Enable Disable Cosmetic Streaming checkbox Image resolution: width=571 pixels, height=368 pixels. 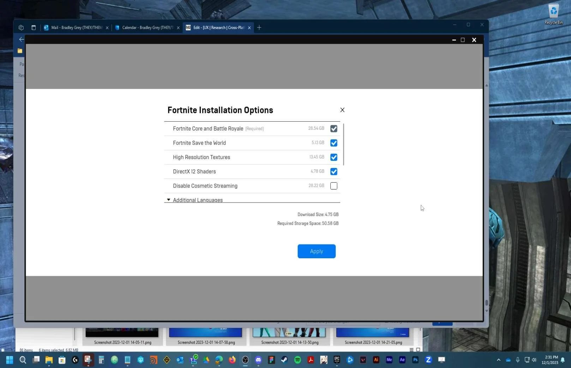334,186
